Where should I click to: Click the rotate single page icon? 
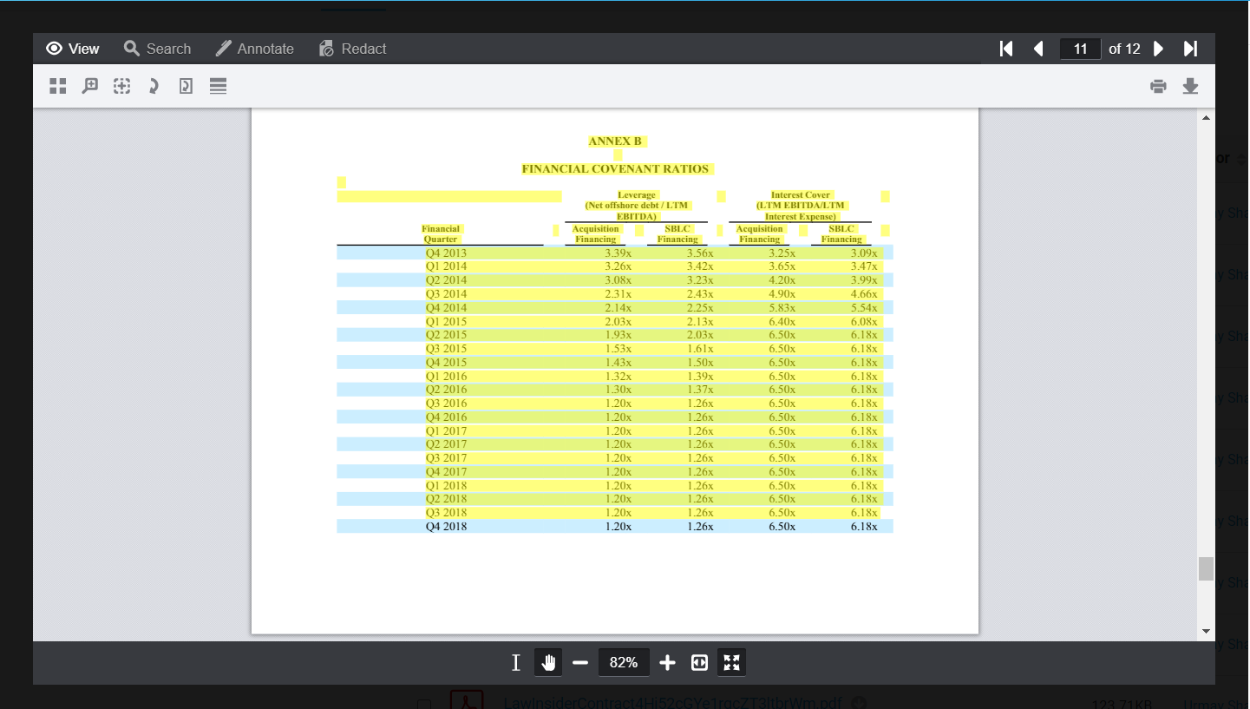tap(186, 86)
